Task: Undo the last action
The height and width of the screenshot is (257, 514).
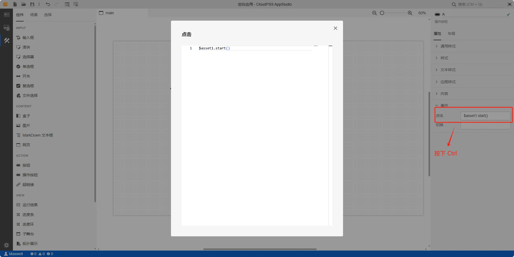Action: click(48, 4)
